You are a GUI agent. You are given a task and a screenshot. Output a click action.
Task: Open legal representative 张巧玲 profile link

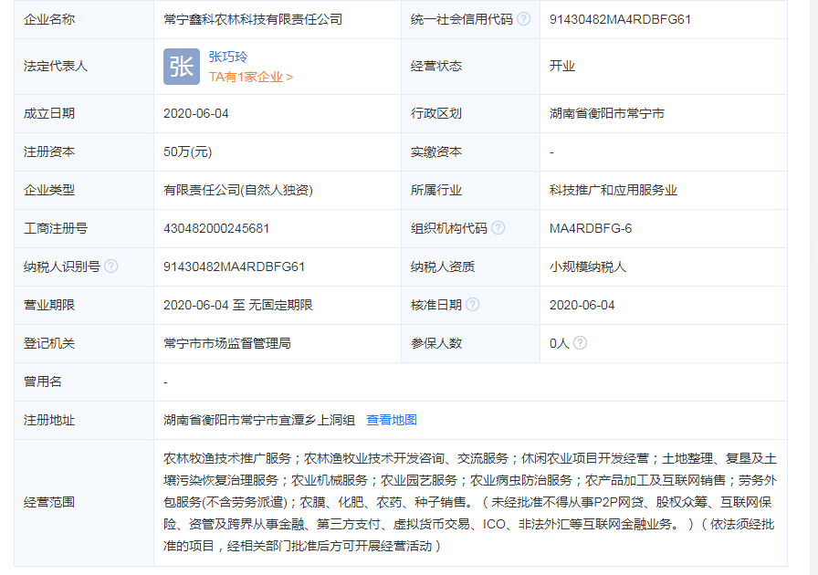pos(228,57)
